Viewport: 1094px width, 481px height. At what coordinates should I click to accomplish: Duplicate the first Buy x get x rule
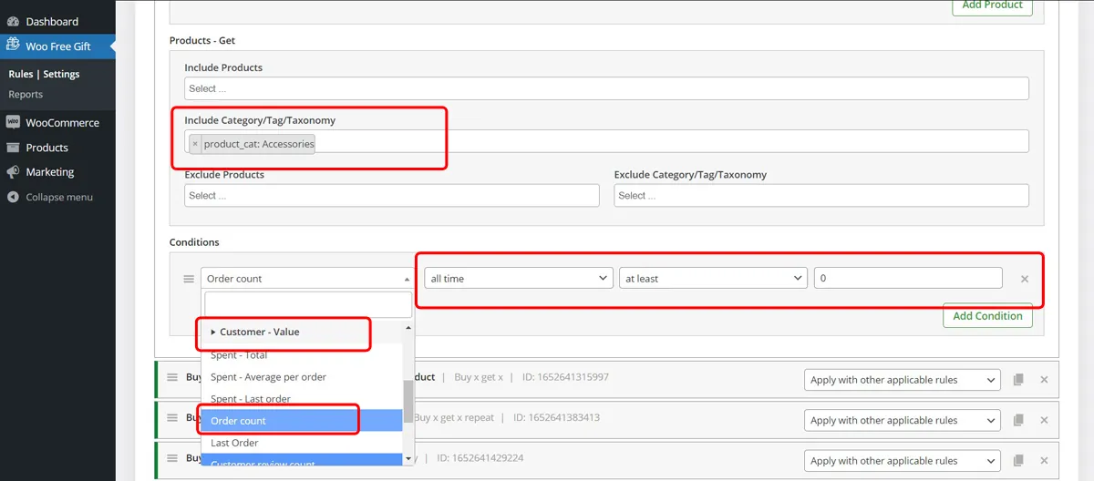pos(1019,379)
